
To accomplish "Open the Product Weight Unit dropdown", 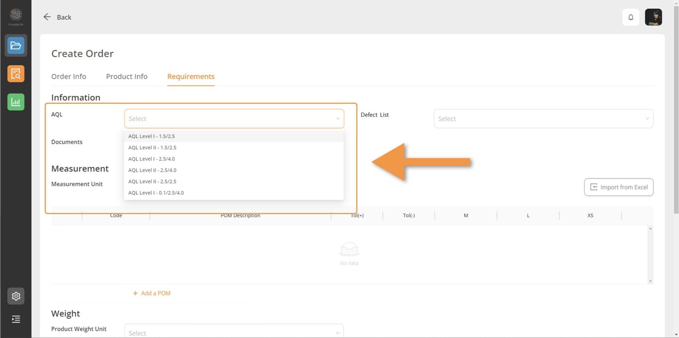I will 234,332.
